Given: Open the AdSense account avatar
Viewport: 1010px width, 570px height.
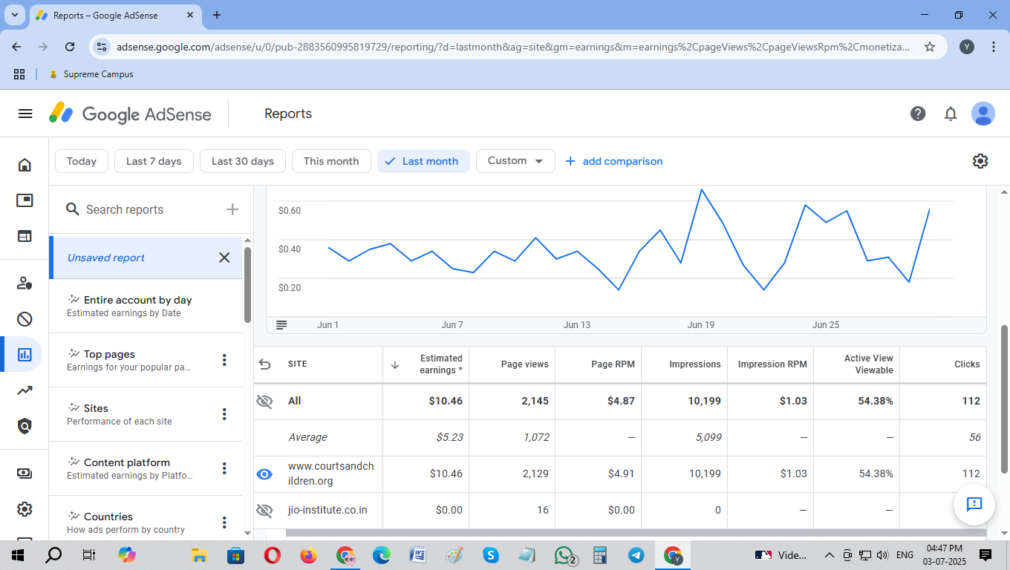Looking at the screenshot, I should tap(983, 114).
